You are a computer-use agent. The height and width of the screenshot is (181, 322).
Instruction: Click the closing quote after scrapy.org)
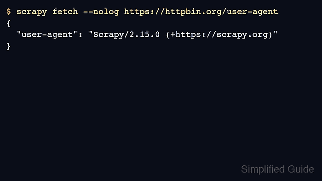point(276,33)
